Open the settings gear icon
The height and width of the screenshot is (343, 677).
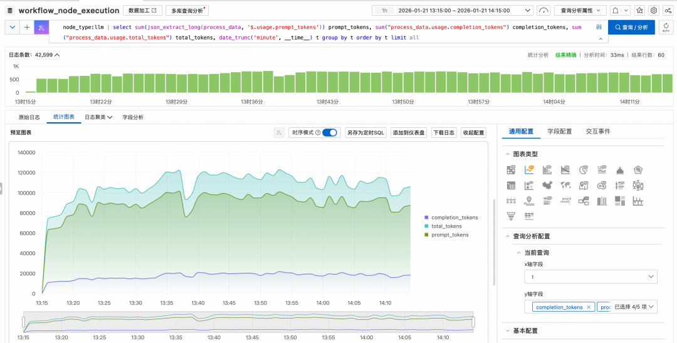click(x=654, y=11)
